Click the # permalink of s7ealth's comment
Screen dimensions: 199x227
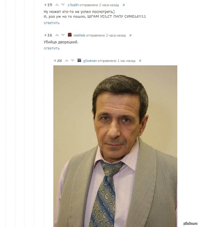coord(124,5)
